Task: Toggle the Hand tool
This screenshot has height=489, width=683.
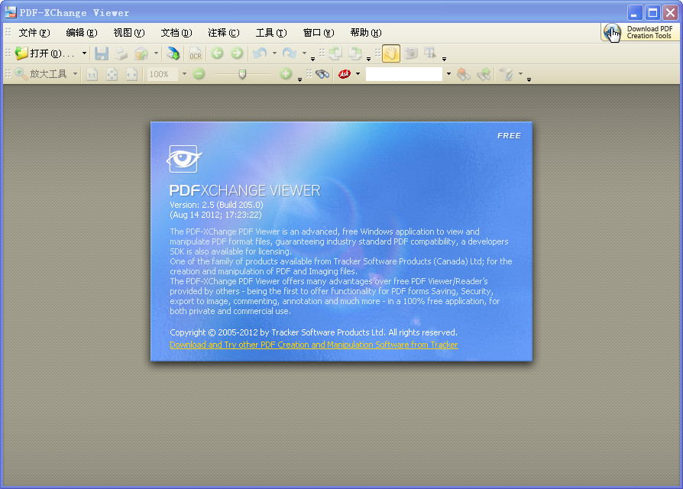Action: pos(390,53)
